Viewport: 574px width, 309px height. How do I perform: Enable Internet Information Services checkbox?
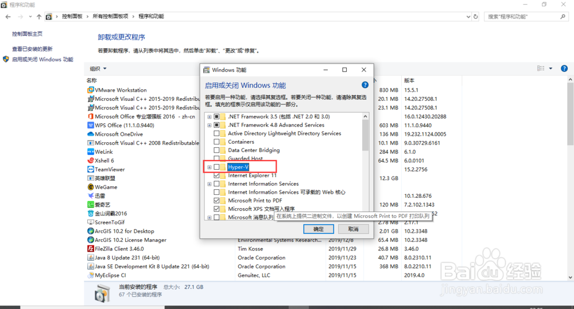217,184
